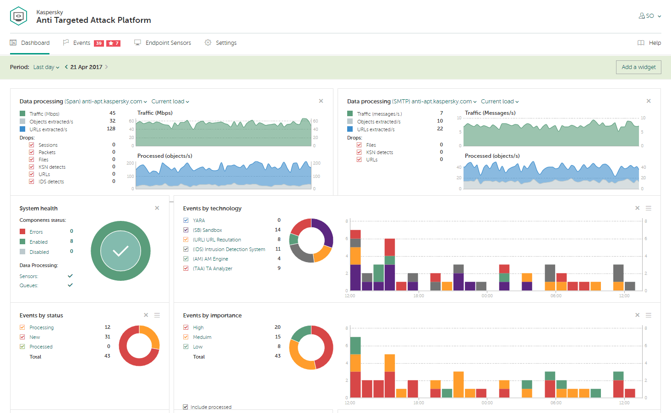Toggle the Sessions drops checkbox
The height and width of the screenshot is (413, 671).
click(x=32, y=145)
